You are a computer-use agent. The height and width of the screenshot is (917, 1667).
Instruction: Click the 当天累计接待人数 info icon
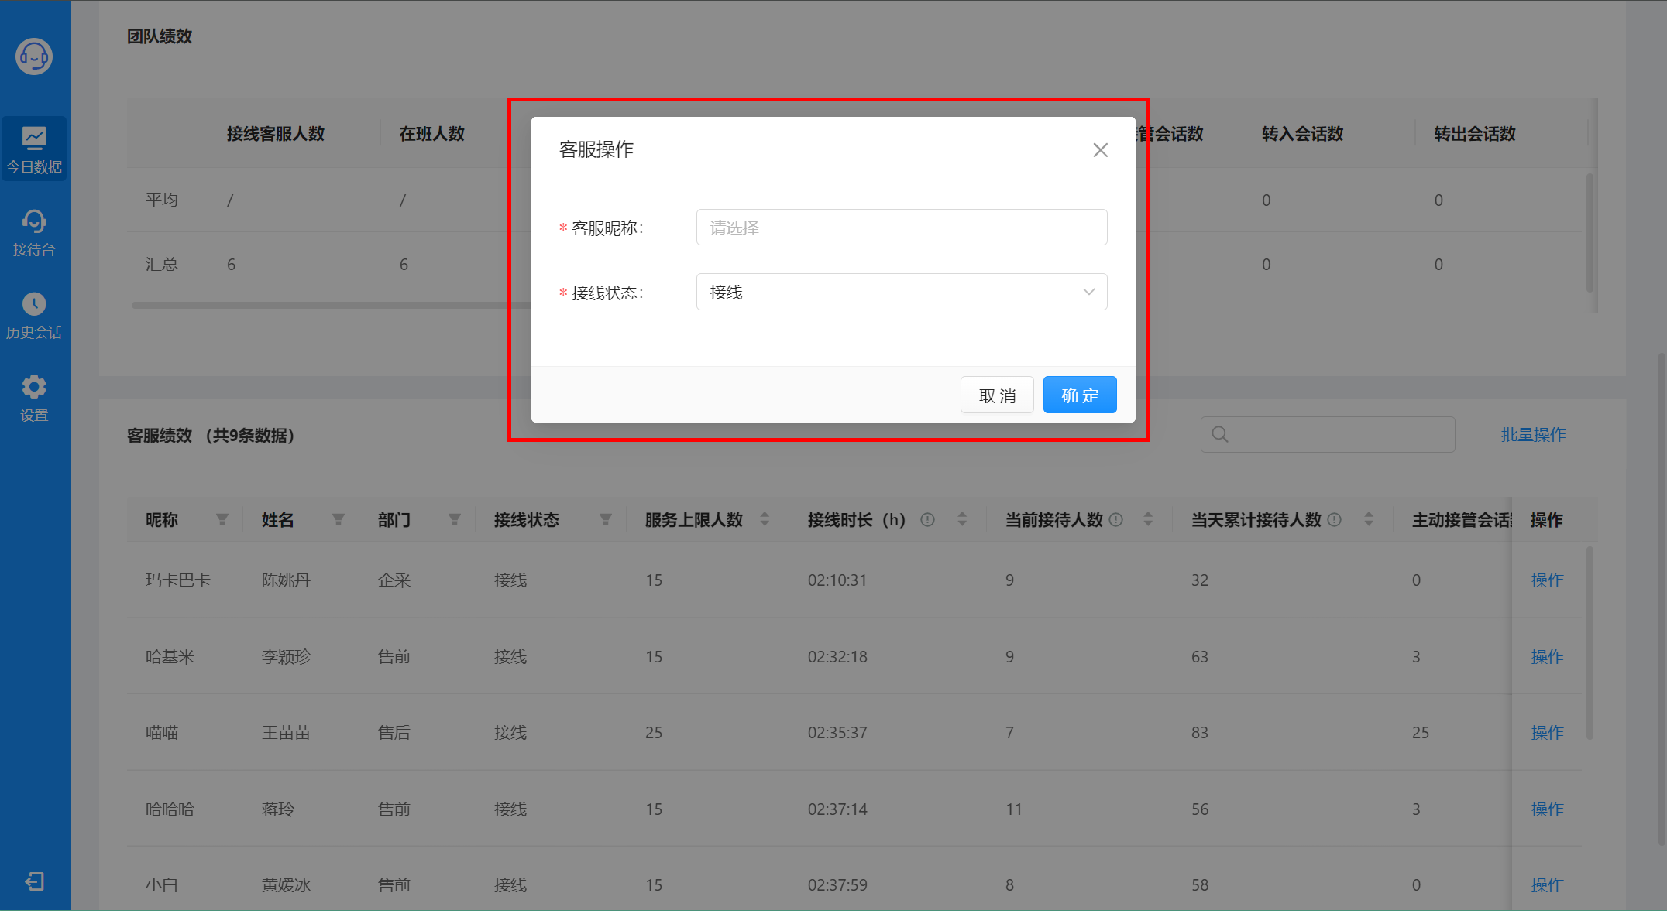click(1334, 520)
